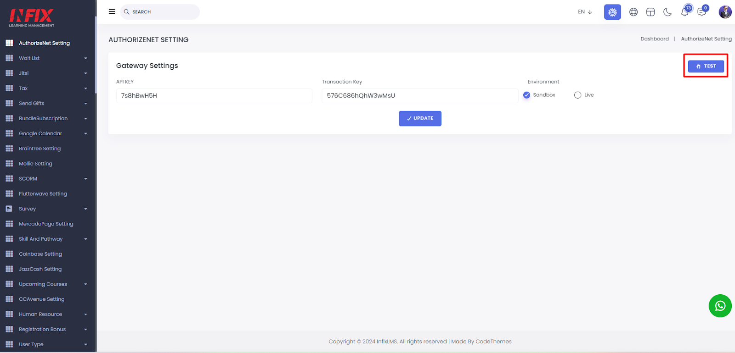Viewport: 735px width, 353px height.
Task: Click grid icon beside Google Calendar
Action: (x=9, y=133)
